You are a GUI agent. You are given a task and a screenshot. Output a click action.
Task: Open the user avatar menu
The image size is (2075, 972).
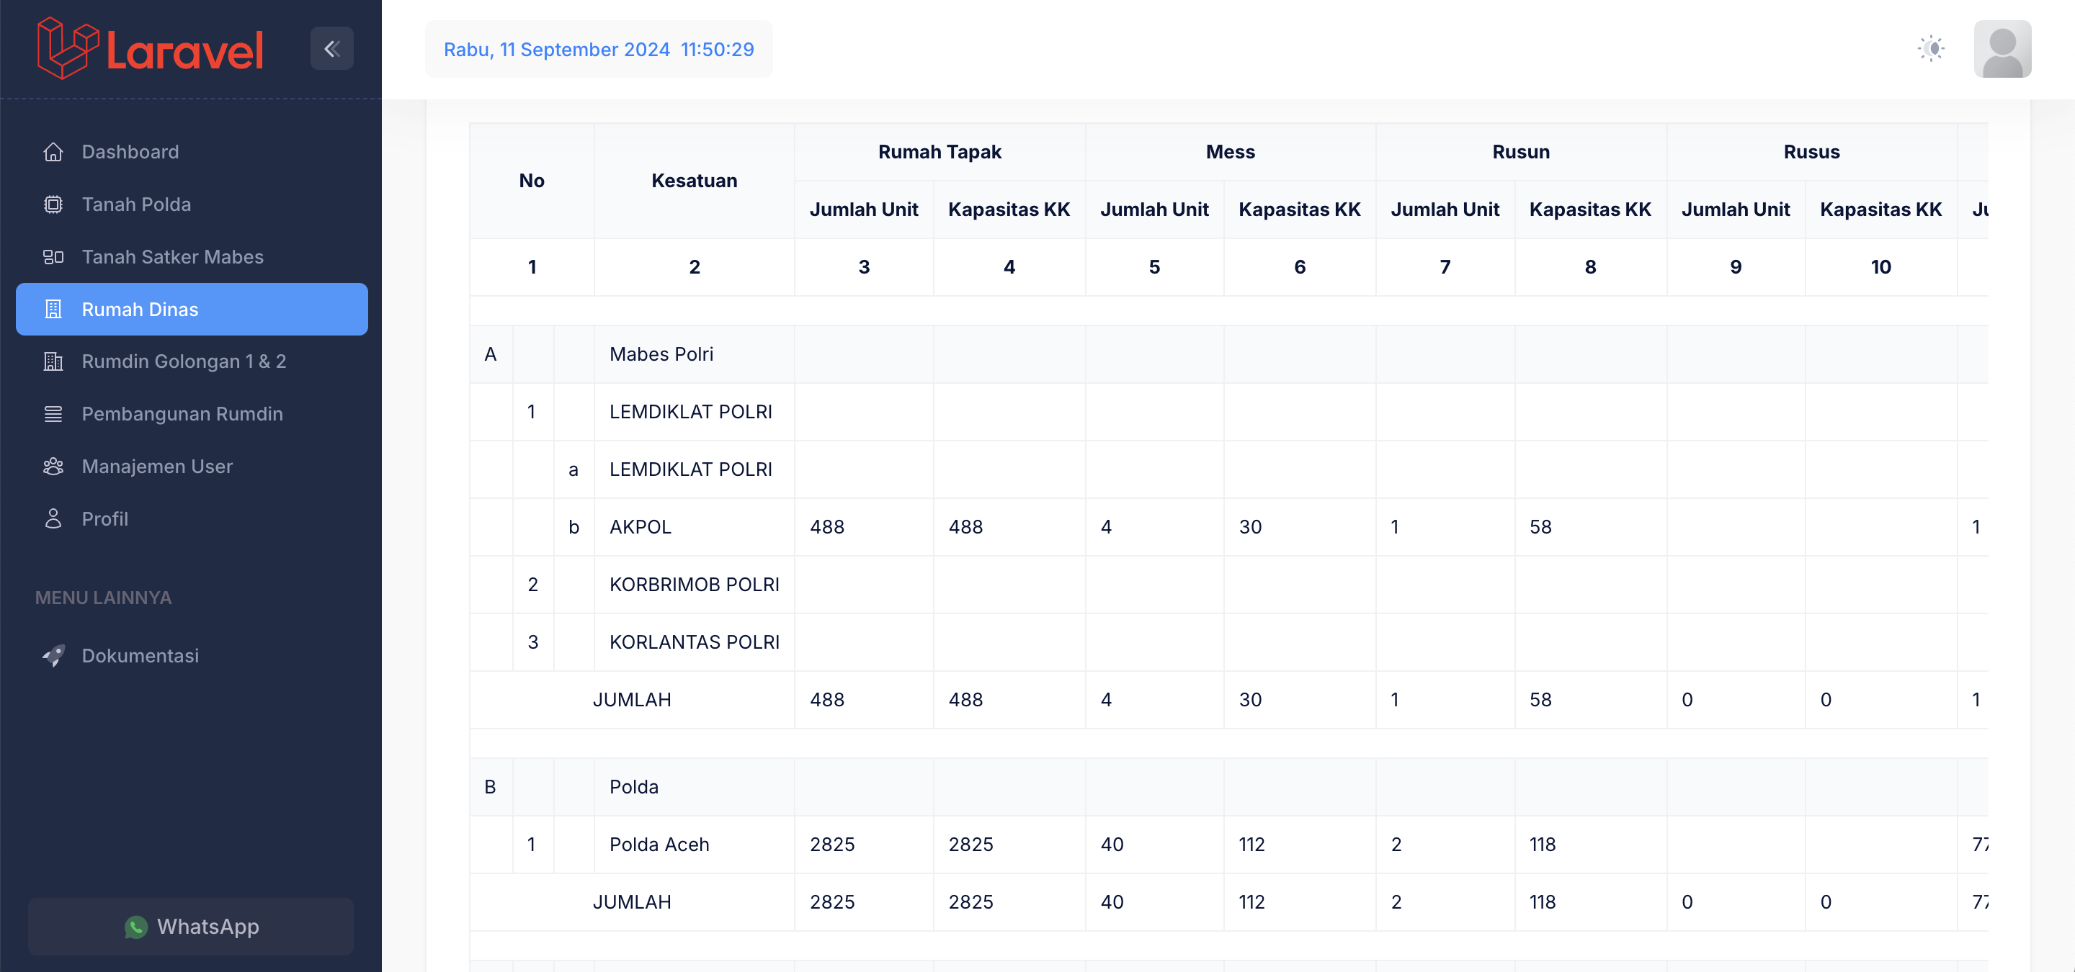[2002, 49]
